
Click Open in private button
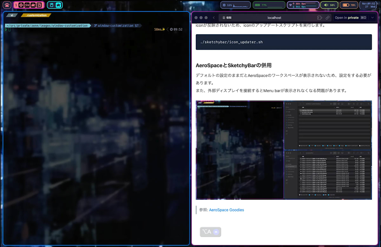351,18
